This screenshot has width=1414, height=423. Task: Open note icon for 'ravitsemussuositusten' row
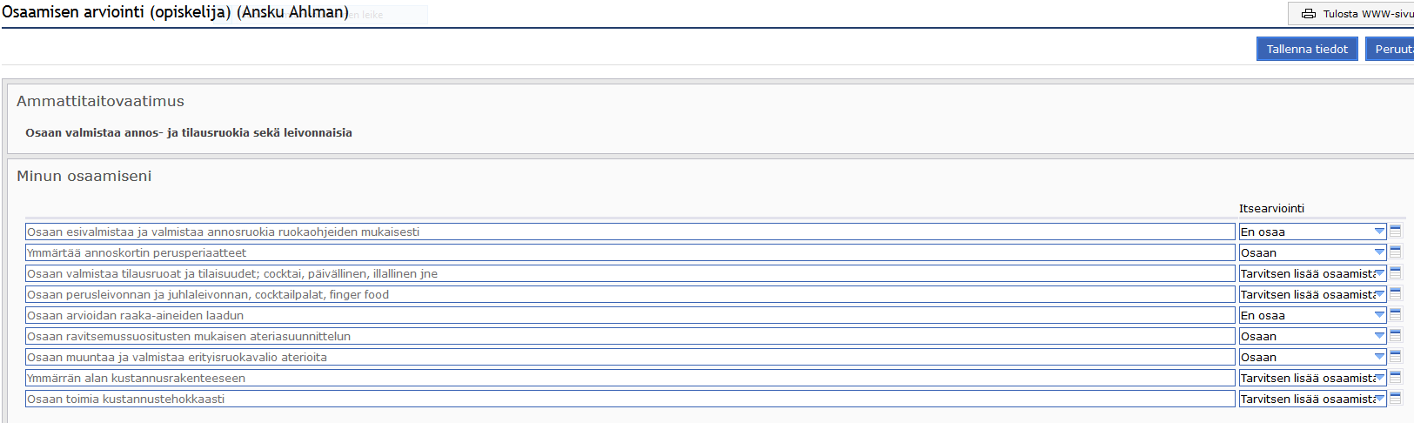[1396, 335]
